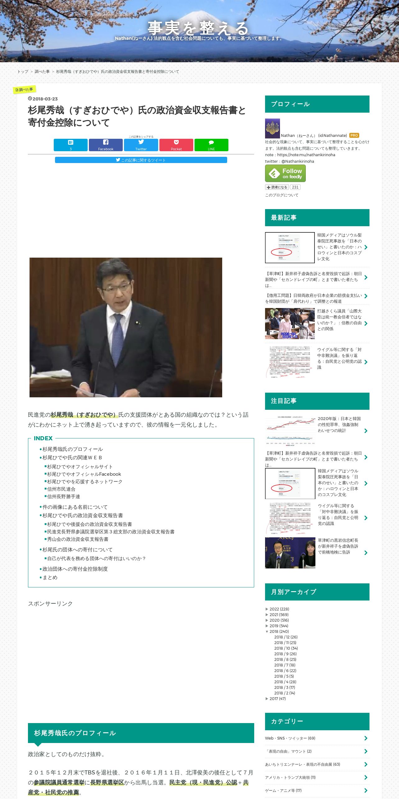
Task: Open 2018 / 6 (22) archive
Action: pyautogui.click(x=285, y=671)
